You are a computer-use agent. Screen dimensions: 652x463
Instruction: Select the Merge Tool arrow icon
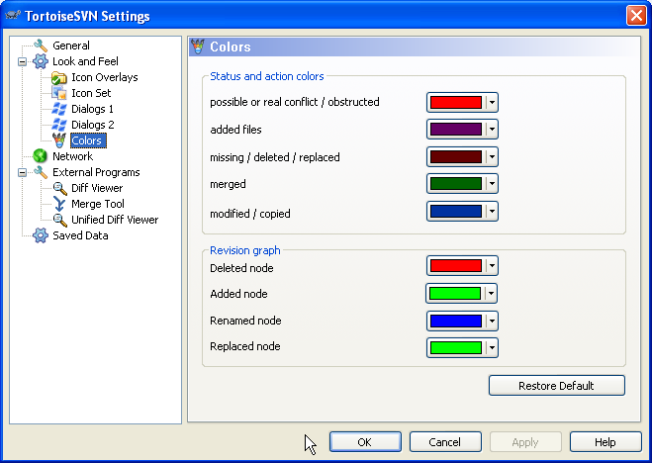click(59, 204)
